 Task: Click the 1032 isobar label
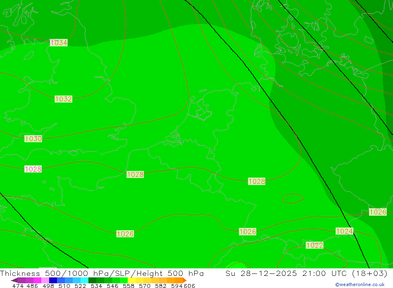click(63, 99)
